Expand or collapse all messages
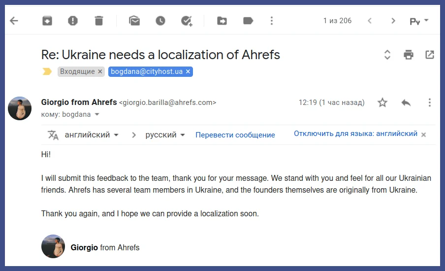 click(387, 55)
